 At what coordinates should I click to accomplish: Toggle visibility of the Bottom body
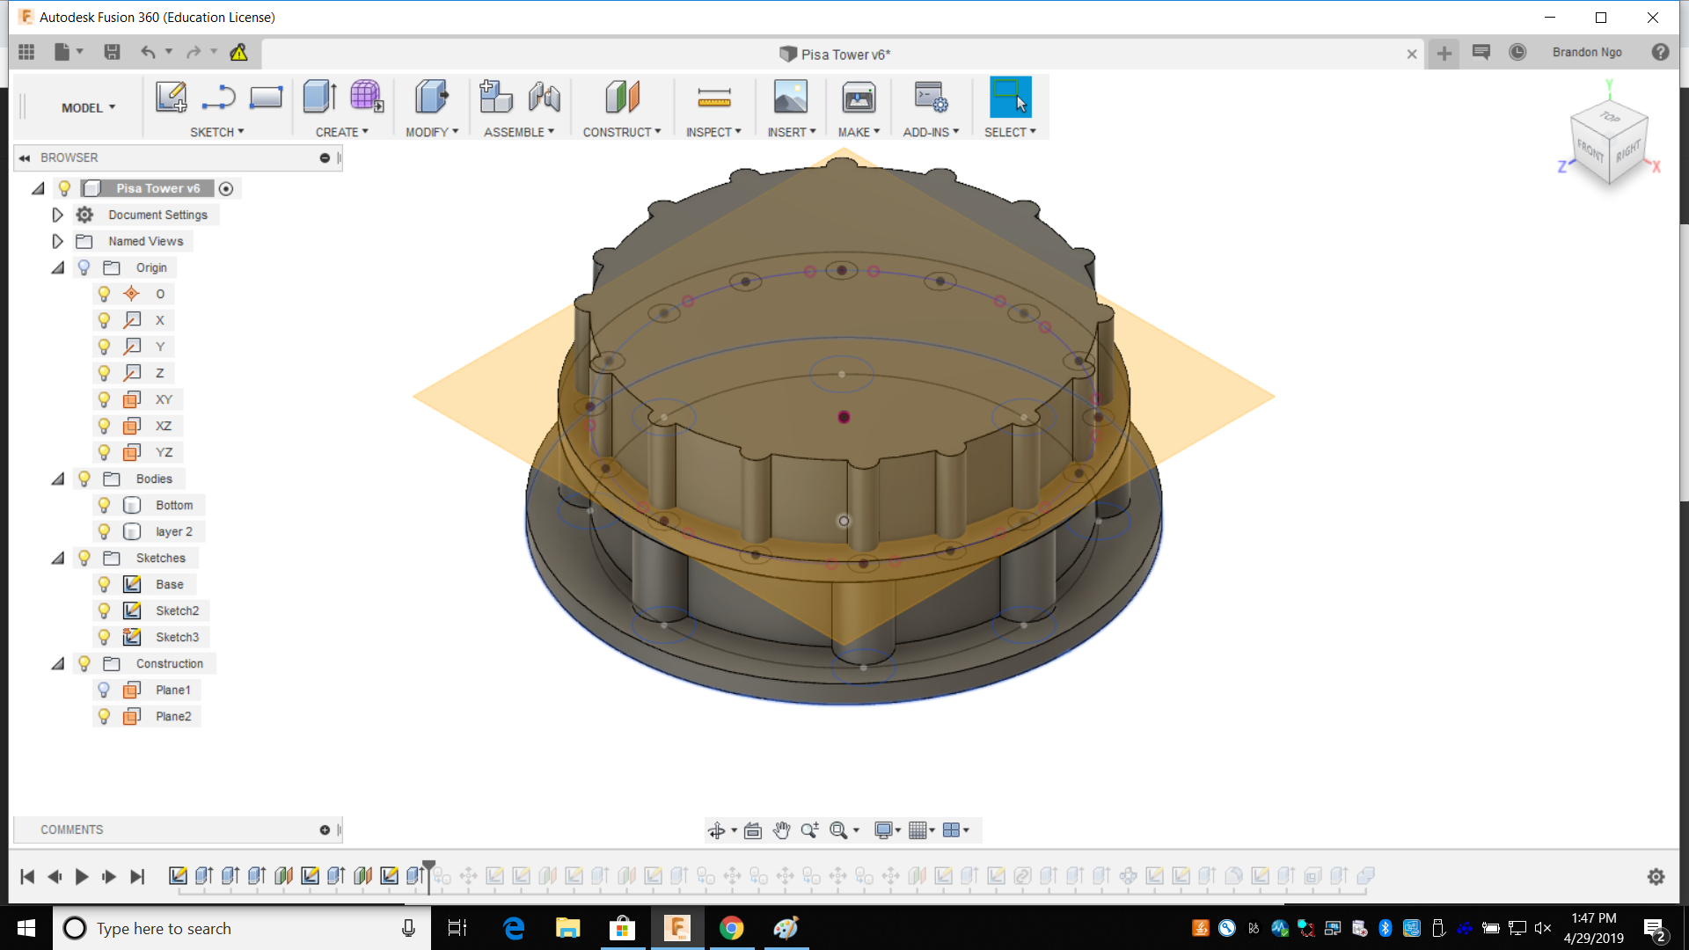[x=104, y=505]
